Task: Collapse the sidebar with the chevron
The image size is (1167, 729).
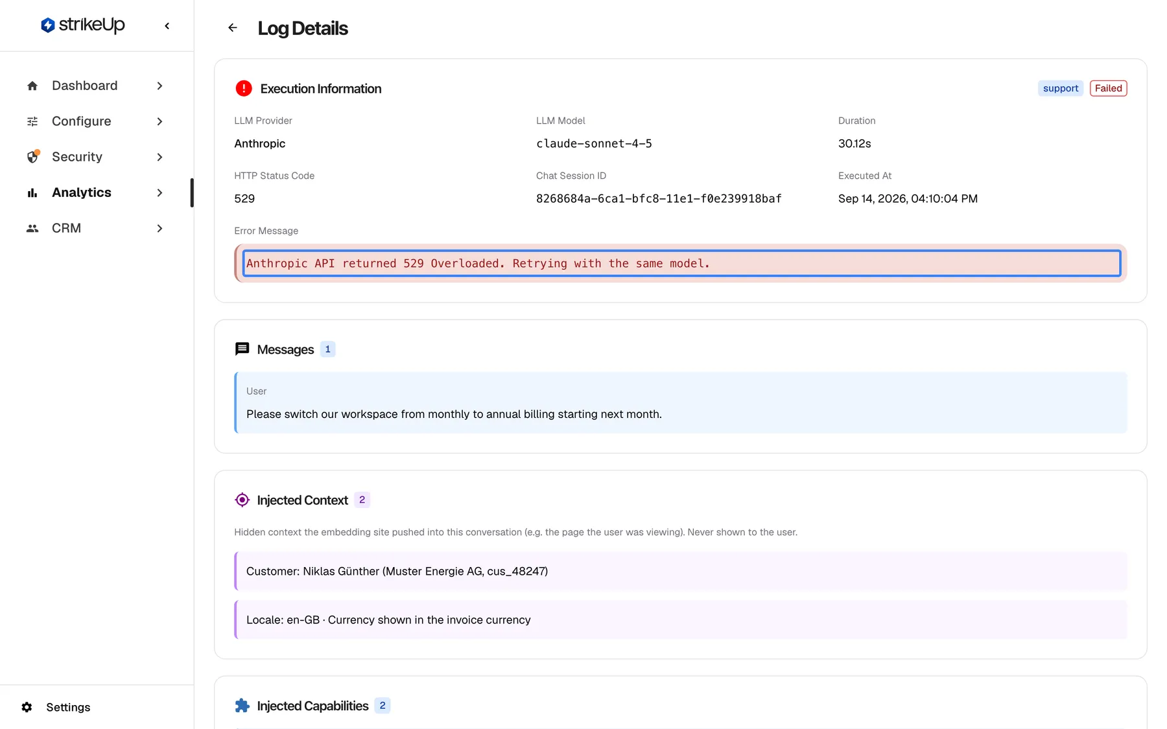Action: tap(167, 26)
